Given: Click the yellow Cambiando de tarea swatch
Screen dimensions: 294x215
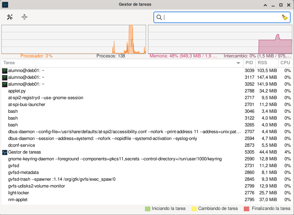Looking at the screenshot, I should [194, 209].
